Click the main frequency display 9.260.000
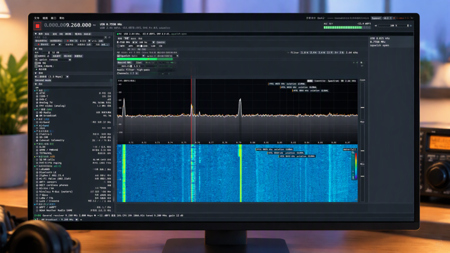450x253 pixels. pos(67,25)
